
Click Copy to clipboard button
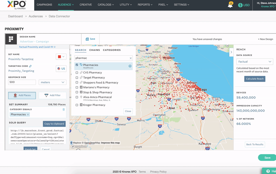coord(54,124)
